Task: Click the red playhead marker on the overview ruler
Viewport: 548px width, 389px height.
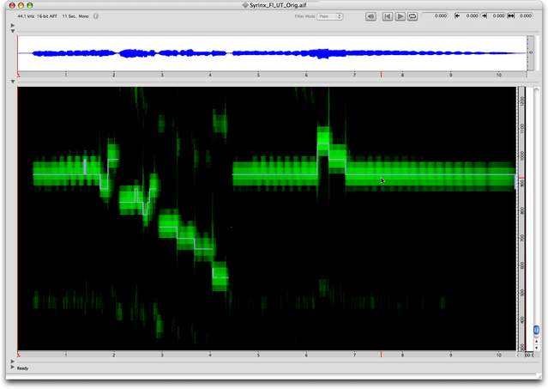Action: [x=381, y=76]
